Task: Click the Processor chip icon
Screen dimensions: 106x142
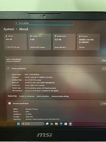Action: pyautogui.click(x=80, y=36)
